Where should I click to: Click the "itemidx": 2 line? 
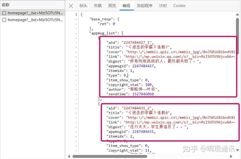pyautogui.click(x=120, y=136)
